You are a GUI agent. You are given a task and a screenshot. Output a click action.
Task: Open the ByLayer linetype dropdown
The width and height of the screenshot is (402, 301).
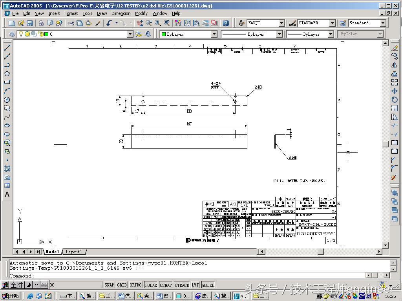[280, 34]
